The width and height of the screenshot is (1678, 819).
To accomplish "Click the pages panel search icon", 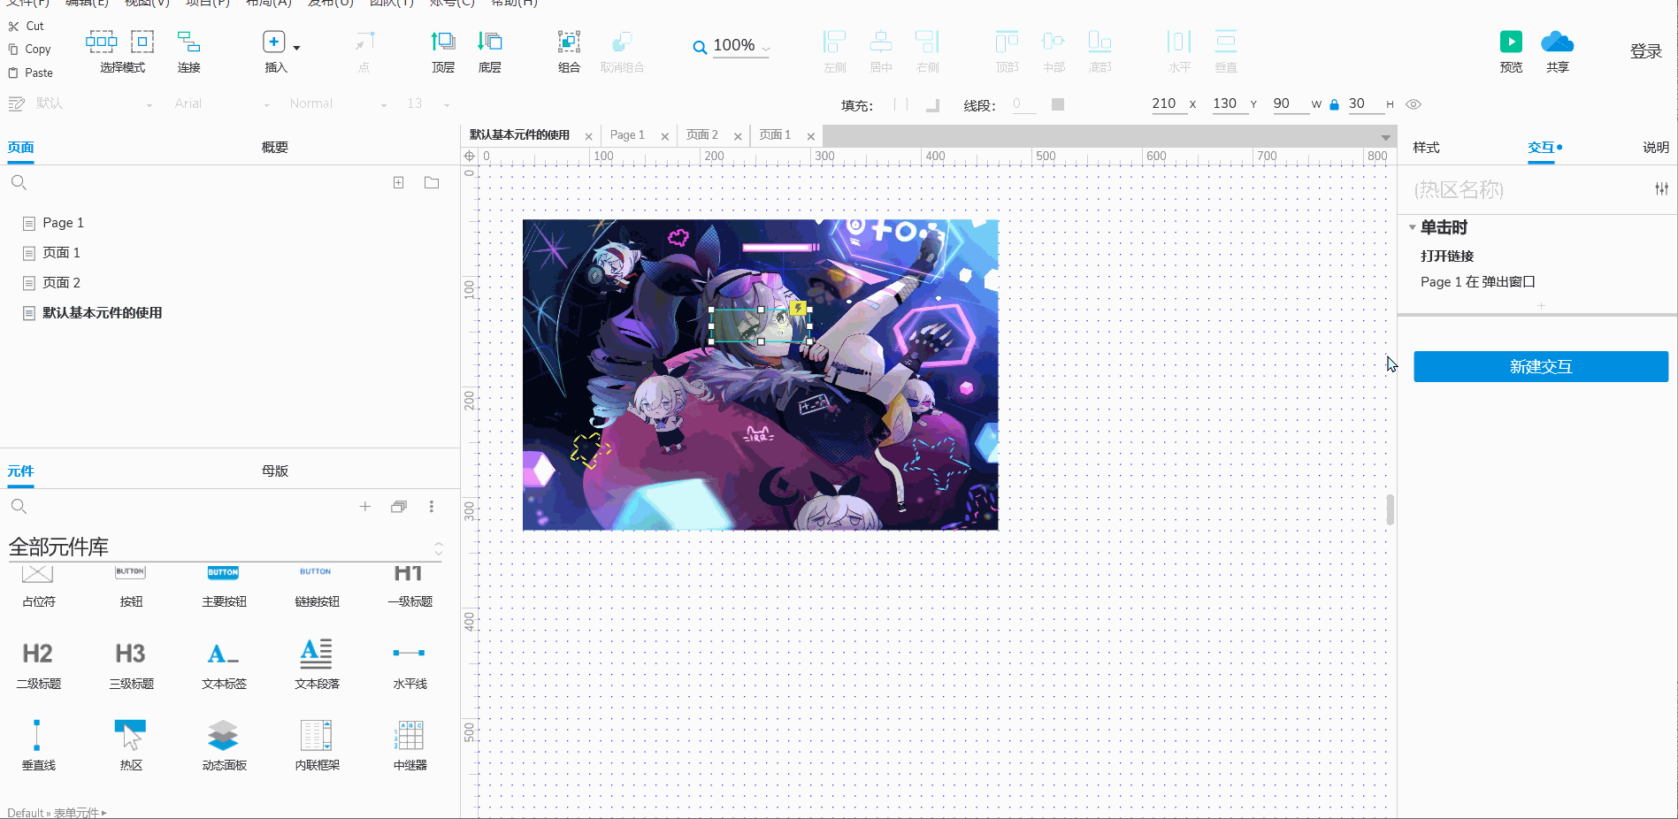I will point(19,182).
